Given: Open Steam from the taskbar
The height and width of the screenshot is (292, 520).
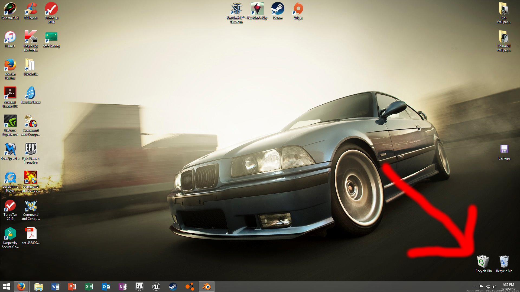Looking at the screenshot, I should pos(173,287).
